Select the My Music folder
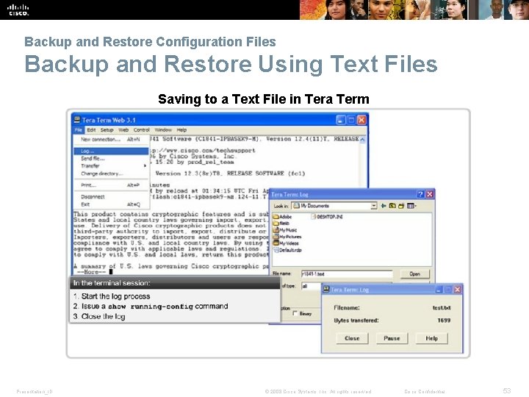This screenshot has height=397, width=529. (285, 230)
